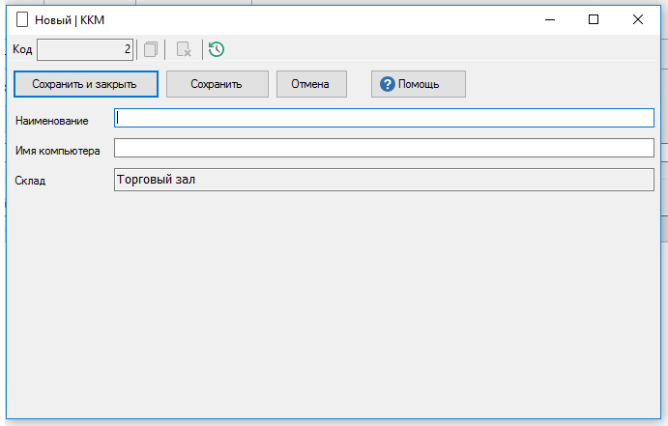
Task: Maximize the ККМ window
Action: pos(594,19)
